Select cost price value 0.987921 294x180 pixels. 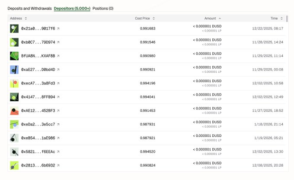(147, 138)
